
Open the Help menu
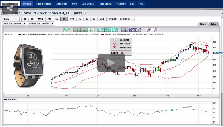tap(141, 4)
